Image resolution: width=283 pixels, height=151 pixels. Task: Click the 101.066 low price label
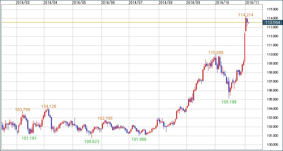click(x=139, y=139)
